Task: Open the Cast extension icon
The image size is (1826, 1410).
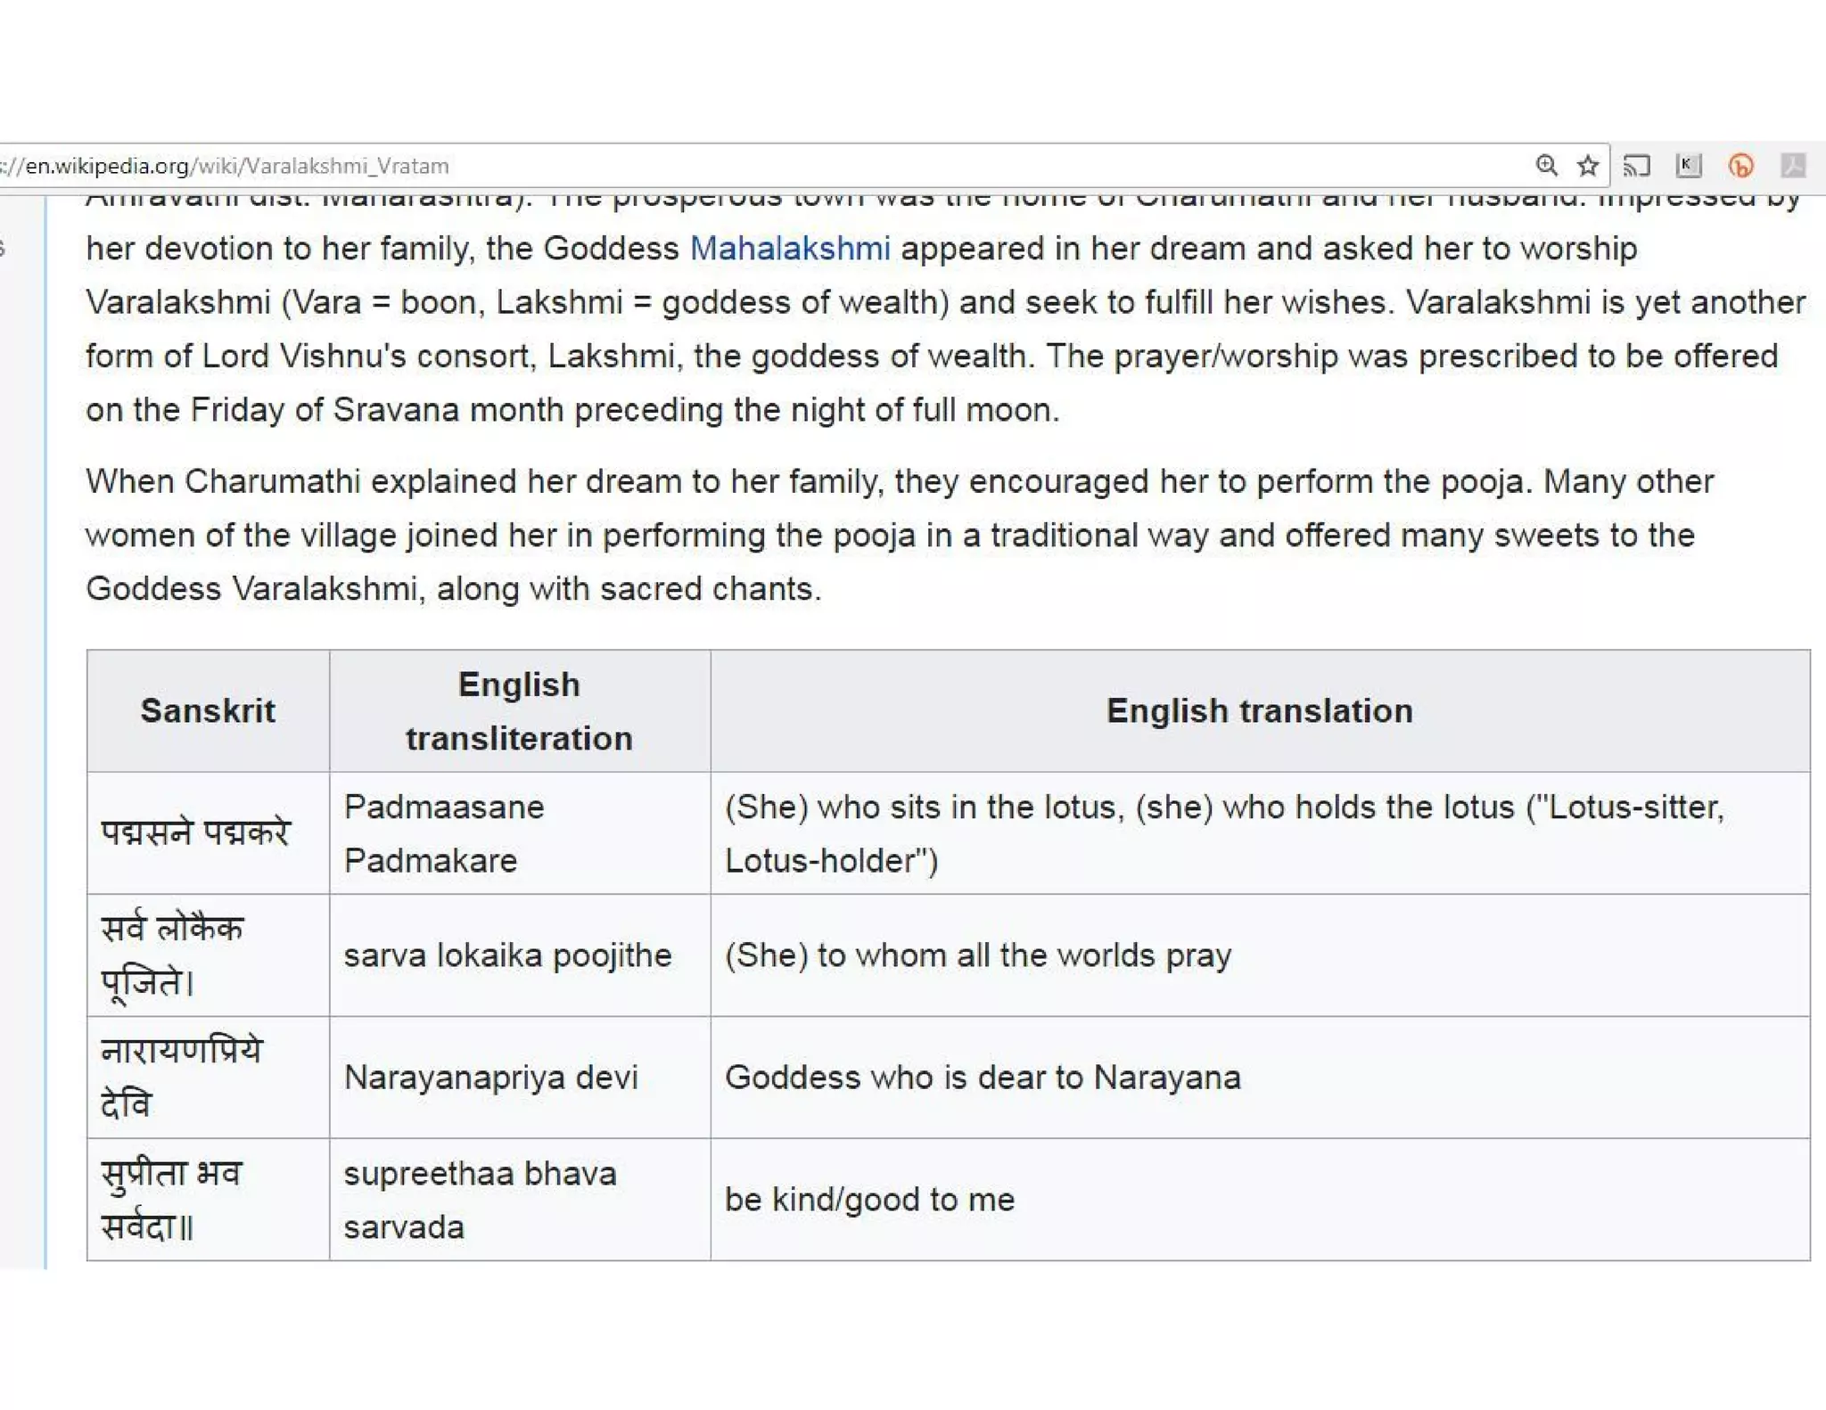Action: coord(1637,166)
